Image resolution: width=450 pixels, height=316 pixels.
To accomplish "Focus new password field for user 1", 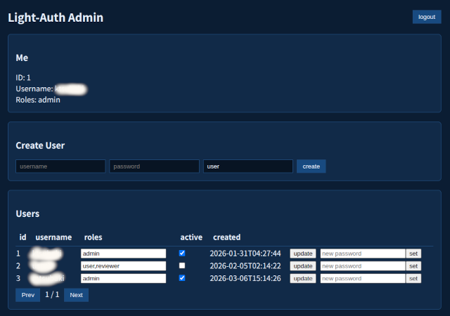I will click(x=362, y=254).
